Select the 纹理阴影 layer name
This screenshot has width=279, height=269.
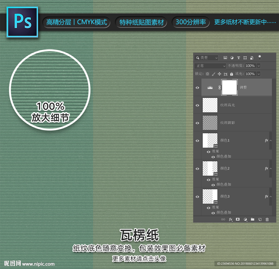point(228,123)
